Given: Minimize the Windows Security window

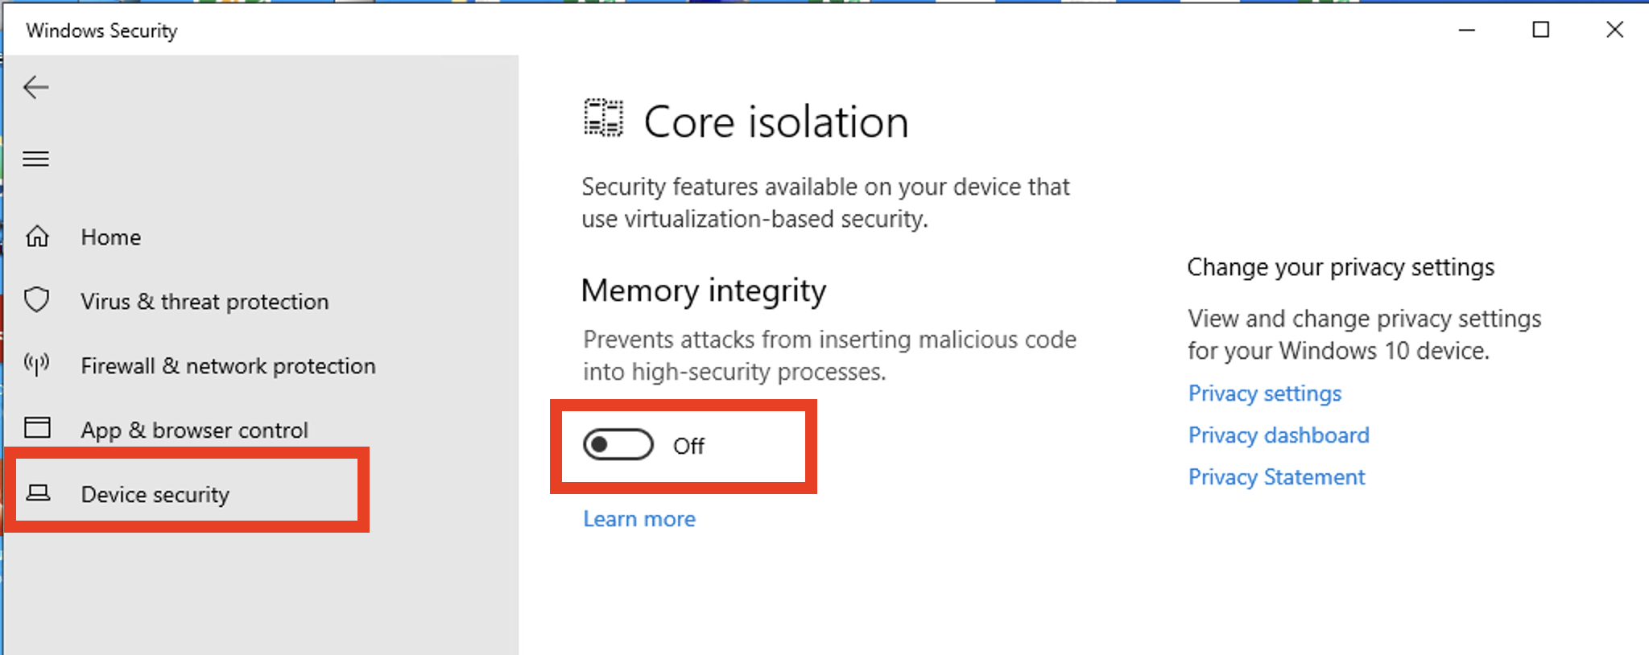Looking at the screenshot, I should (1467, 31).
